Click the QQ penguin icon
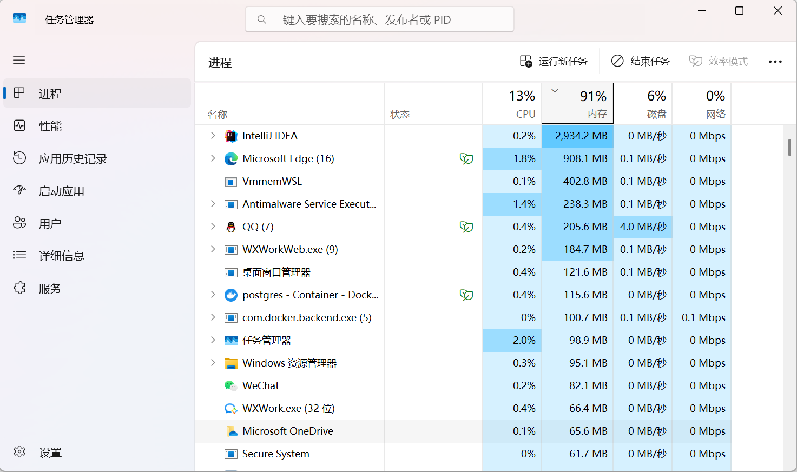 click(231, 227)
